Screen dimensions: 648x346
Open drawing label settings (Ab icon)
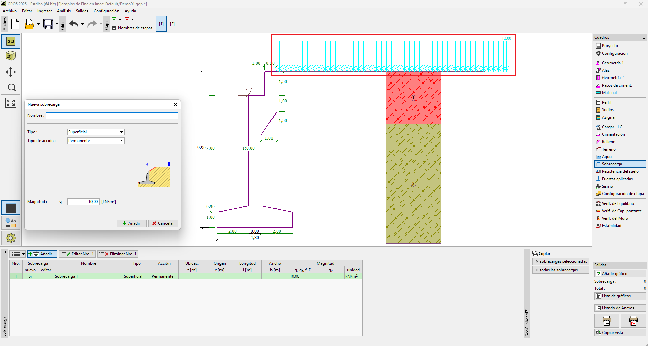pos(11,223)
